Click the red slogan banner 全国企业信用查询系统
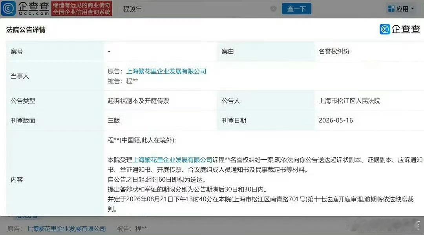 82,9
